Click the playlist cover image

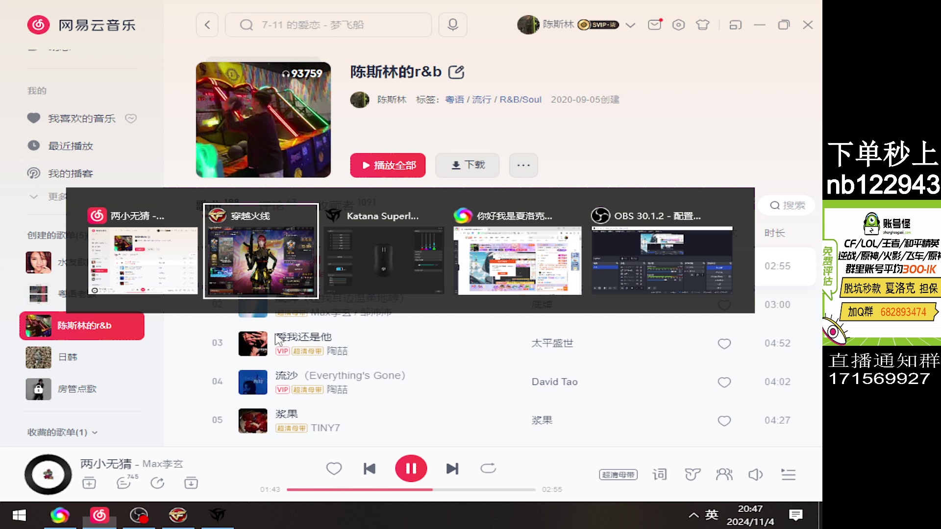point(263,120)
